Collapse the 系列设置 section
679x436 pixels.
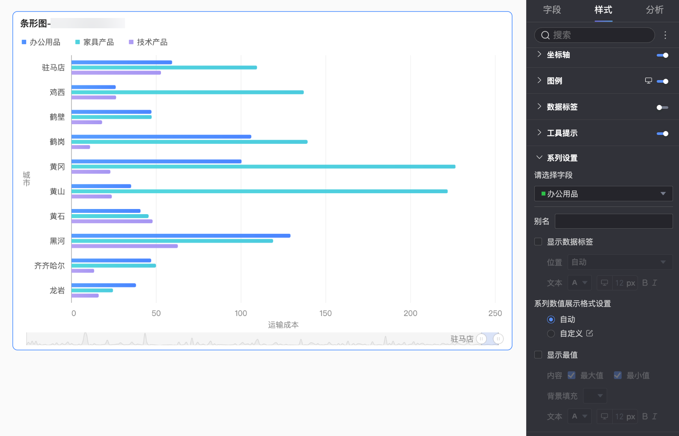pyautogui.click(x=539, y=158)
